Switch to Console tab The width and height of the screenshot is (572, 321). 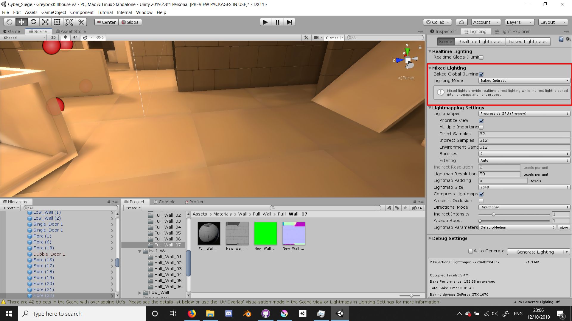click(x=164, y=202)
